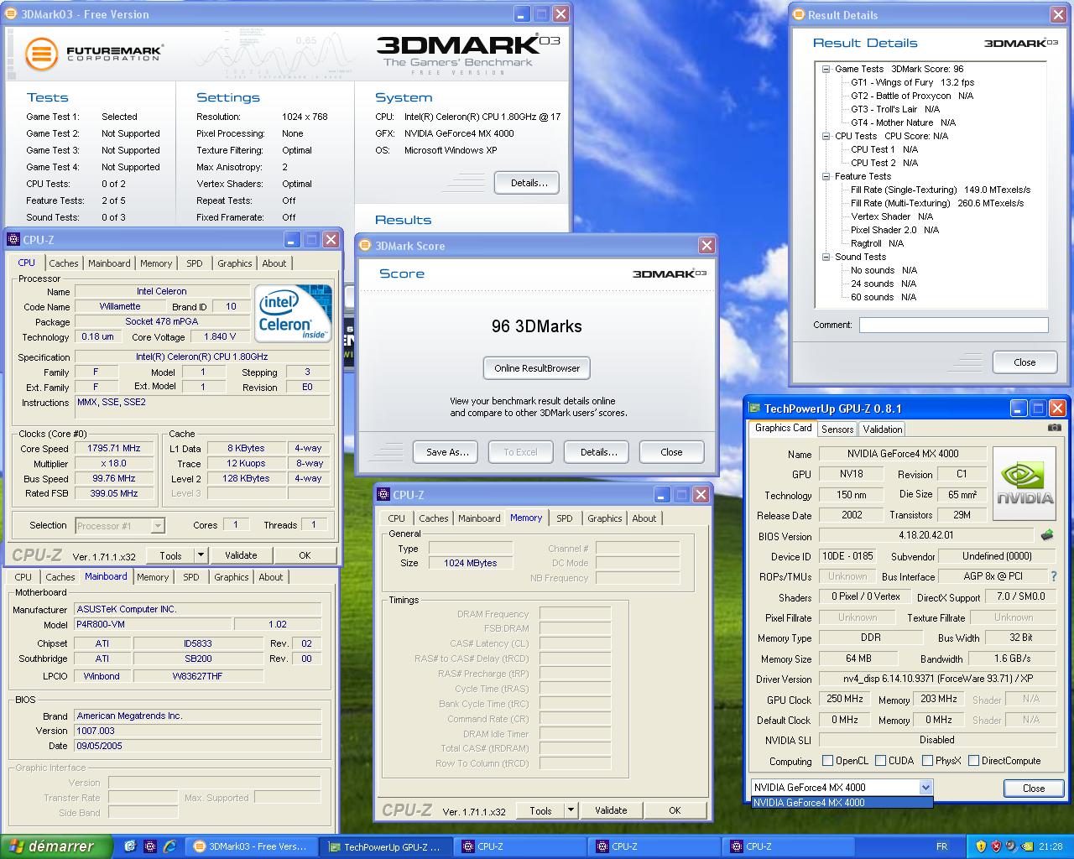
Task: Enable the CUDA checkbox
Action: (x=880, y=760)
